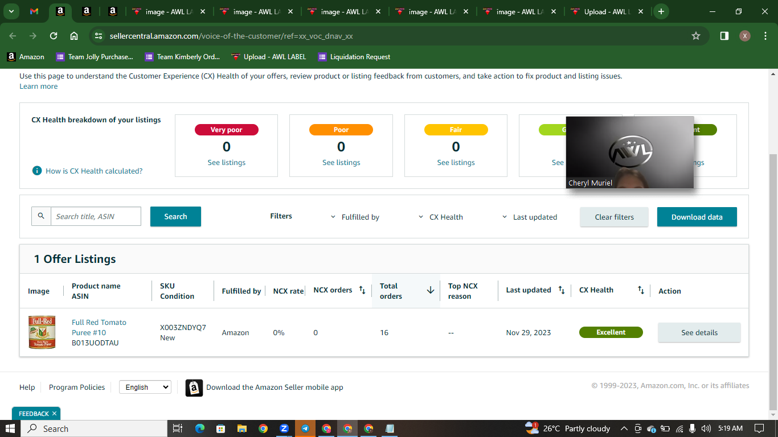The image size is (778, 437).
Task: Open the Amazon bookmark
Action: point(26,57)
